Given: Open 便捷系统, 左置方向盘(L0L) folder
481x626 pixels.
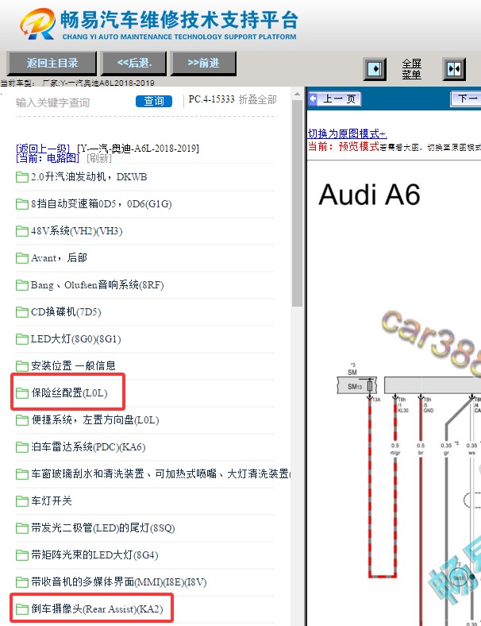Looking at the screenshot, I should coord(95,420).
